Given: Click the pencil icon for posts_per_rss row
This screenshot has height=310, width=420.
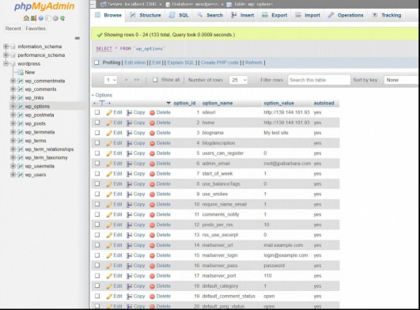Looking at the screenshot, I should coord(109,225).
